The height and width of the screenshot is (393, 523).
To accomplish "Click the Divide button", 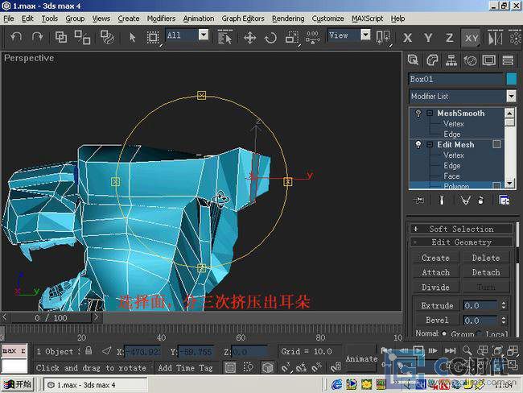I will pyautogui.click(x=435, y=288).
